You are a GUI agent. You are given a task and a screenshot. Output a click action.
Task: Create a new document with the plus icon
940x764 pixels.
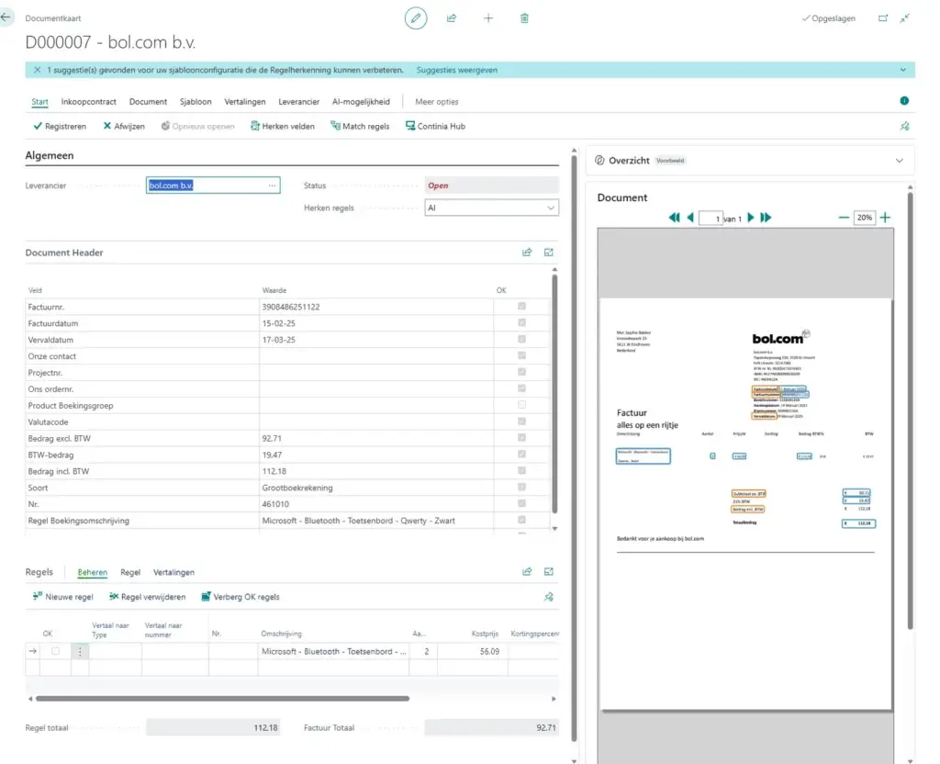pos(488,18)
